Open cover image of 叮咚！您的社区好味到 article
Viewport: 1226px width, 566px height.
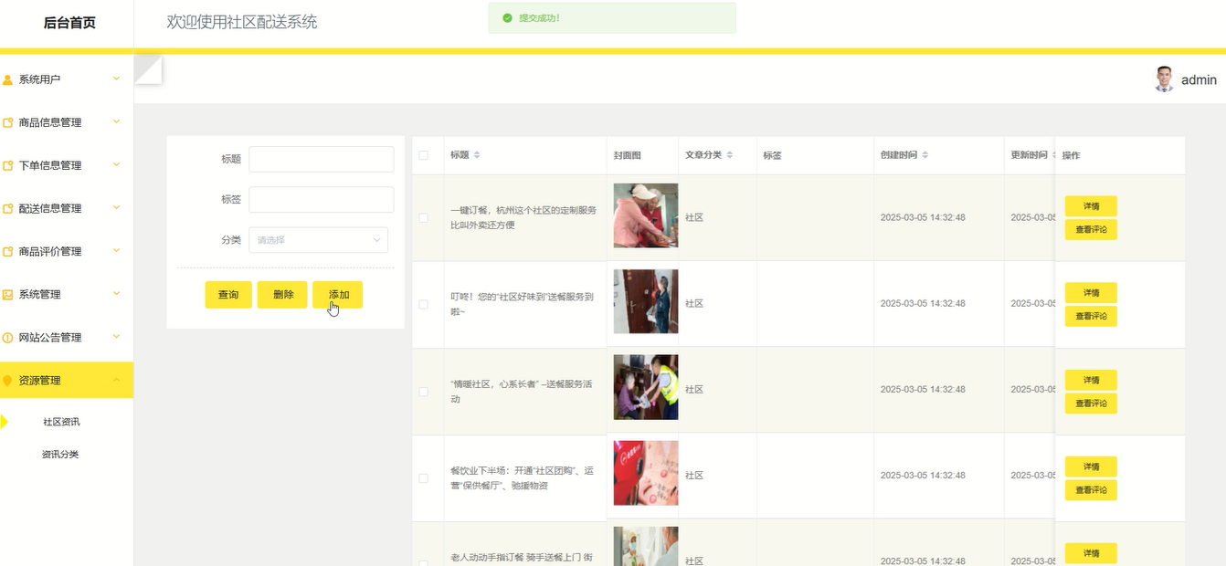tap(646, 301)
